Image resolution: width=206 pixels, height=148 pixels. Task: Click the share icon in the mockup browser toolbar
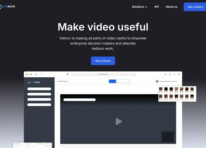point(170,74)
